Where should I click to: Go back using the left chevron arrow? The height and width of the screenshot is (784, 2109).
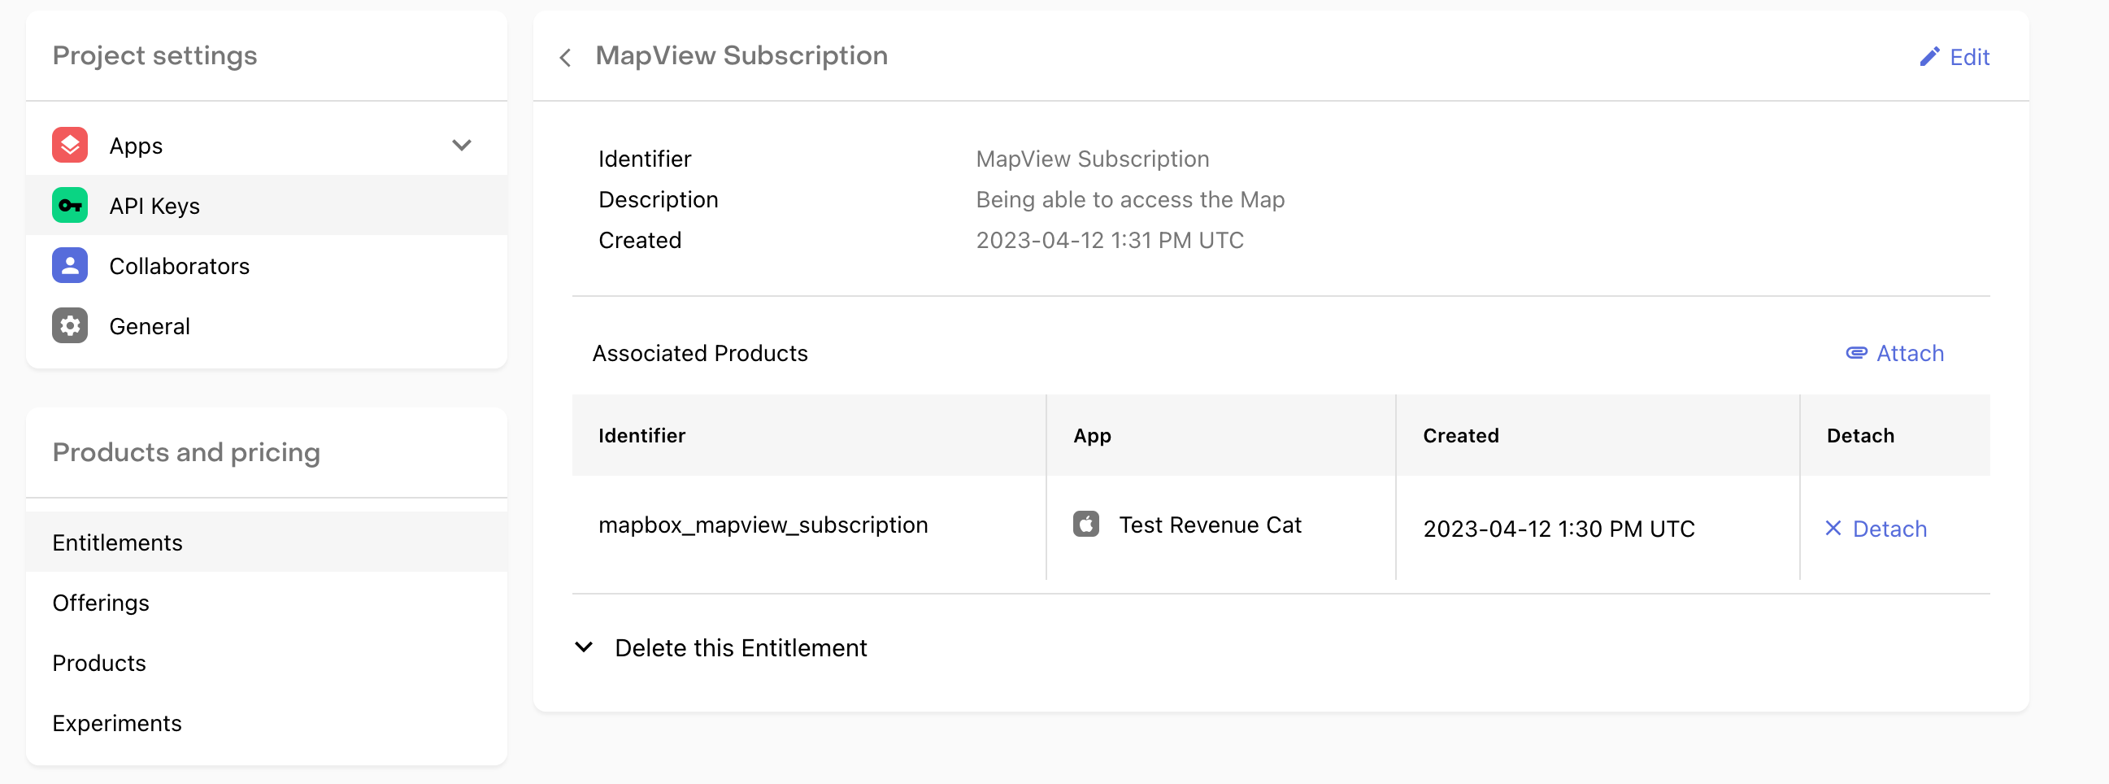(x=565, y=58)
